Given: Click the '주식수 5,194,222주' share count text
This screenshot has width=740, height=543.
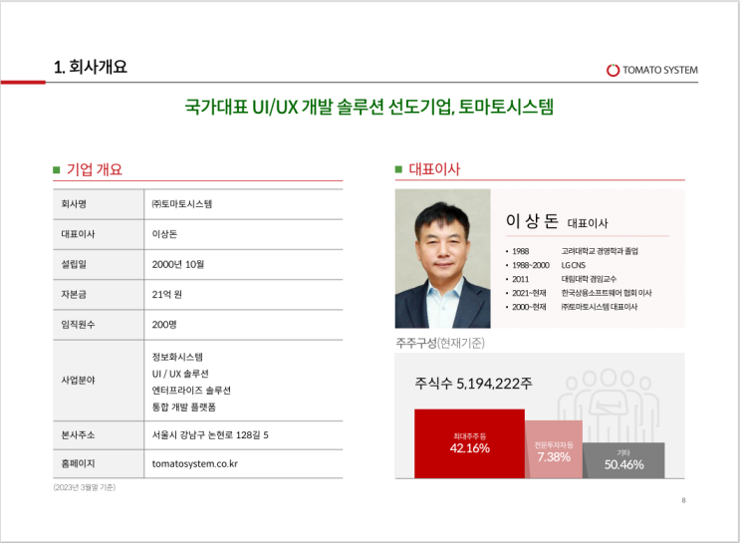Looking at the screenshot, I should coord(473,384).
